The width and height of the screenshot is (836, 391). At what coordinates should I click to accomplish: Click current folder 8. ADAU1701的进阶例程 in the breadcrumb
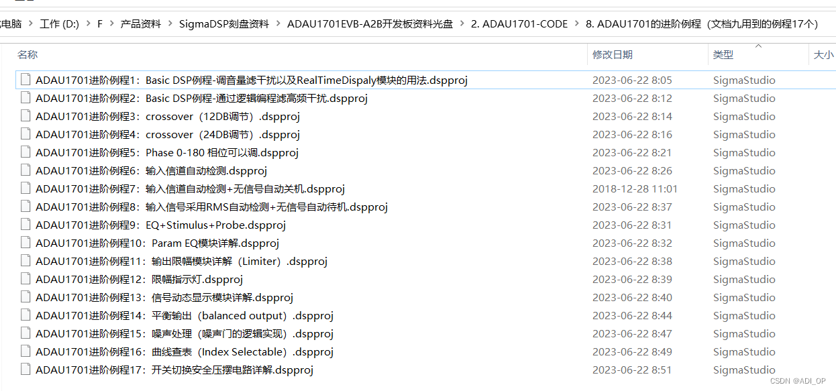point(702,23)
